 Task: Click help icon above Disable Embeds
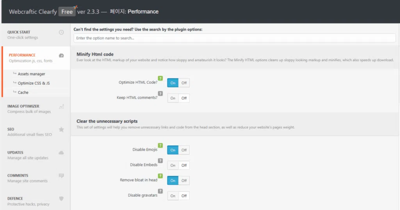tap(160, 160)
